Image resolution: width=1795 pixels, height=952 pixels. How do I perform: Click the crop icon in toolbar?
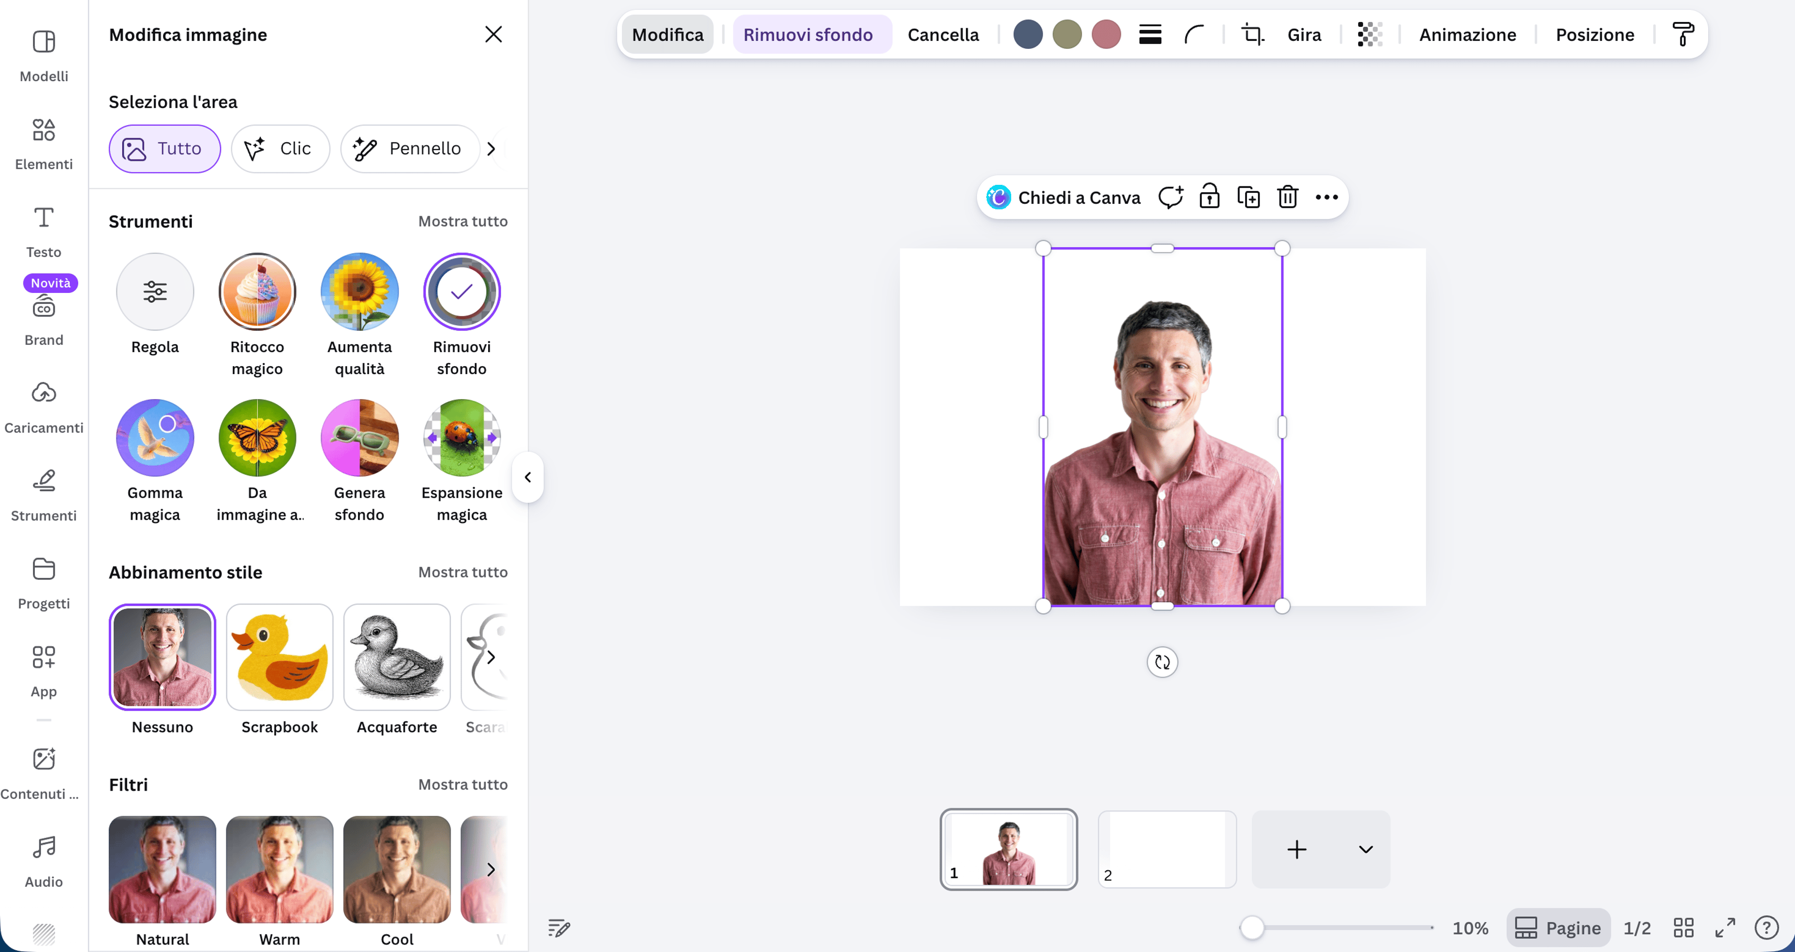point(1253,34)
